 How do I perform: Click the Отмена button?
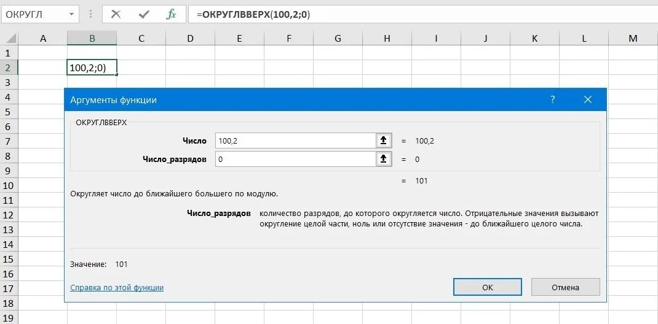(565, 287)
